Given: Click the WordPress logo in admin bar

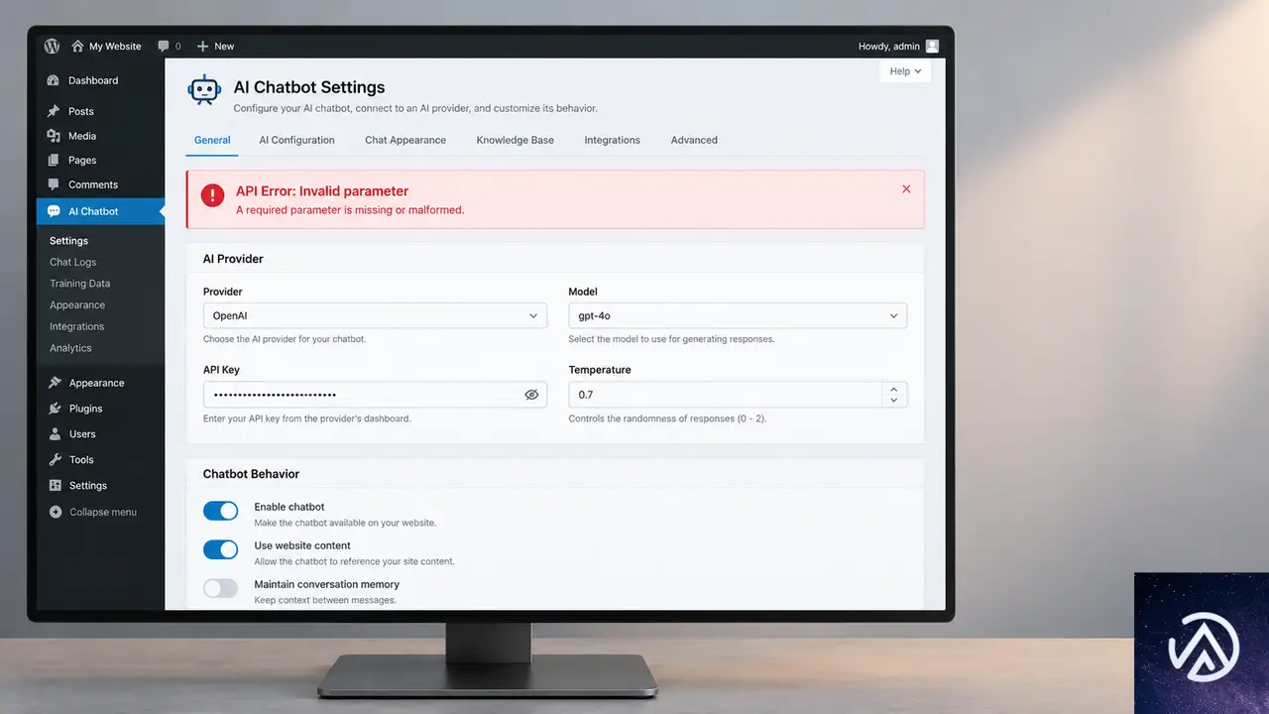Looking at the screenshot, I should (x=52, y=46).
